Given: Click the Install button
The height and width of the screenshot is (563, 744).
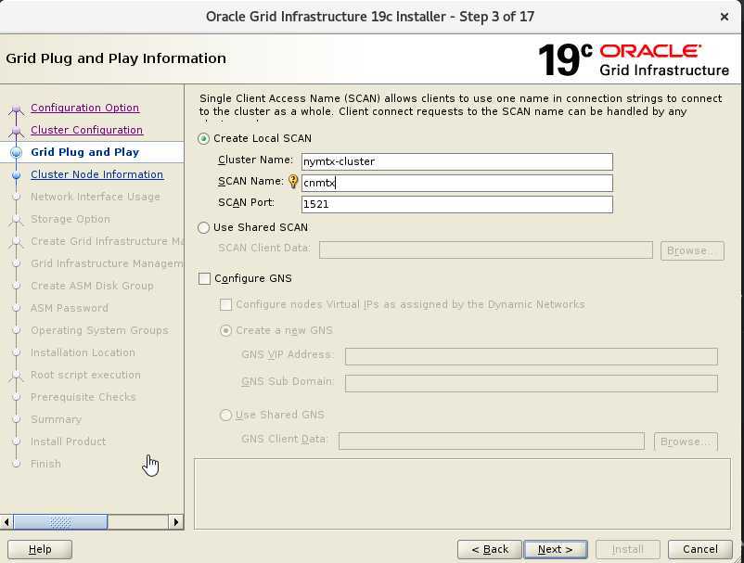Looking at the screenshot, I should (x=628, y=549).
